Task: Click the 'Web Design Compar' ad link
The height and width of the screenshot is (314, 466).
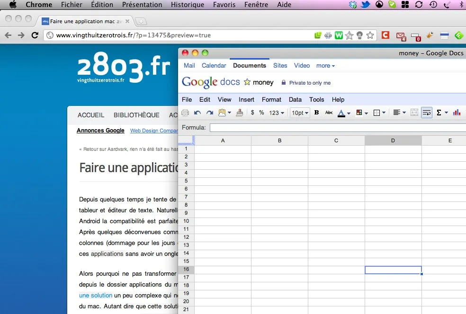Action: coord(154,131)
